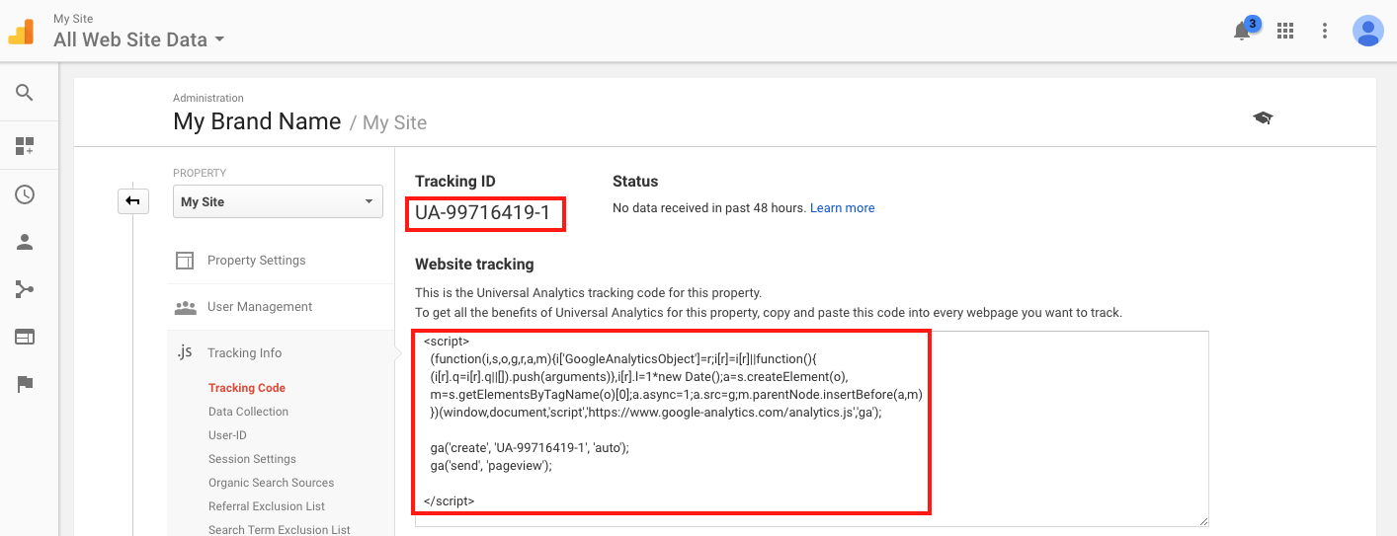Click the graduation cap education icon
Image resolution: width=1397 pixels, height=536 pixels.
(x=1263, y=118)
